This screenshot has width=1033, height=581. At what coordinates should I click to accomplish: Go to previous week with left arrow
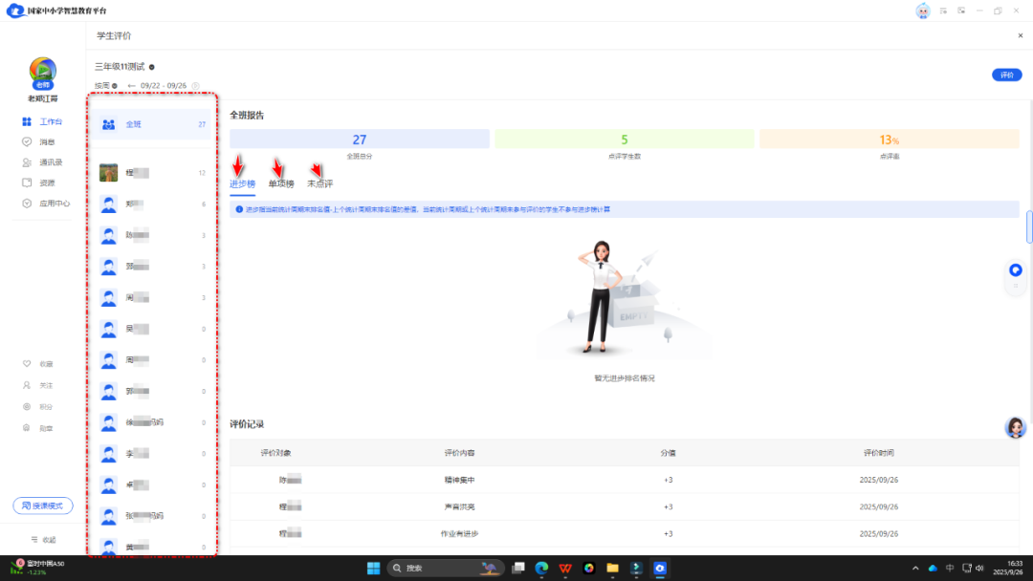coord(132,86)
